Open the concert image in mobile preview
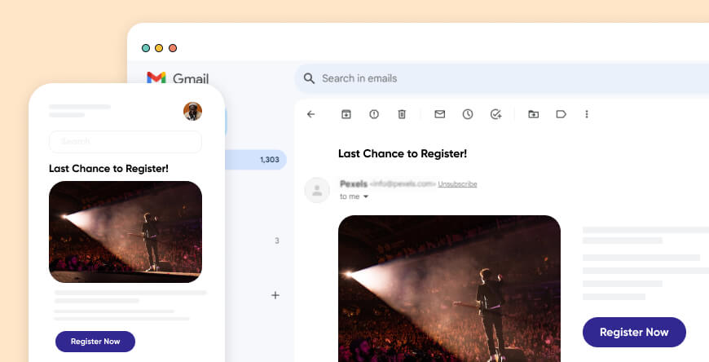This screenshot has height=362, width=709. [126, 232]
